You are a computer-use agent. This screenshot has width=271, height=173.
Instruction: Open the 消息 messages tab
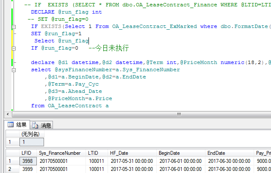pos(41,125)
